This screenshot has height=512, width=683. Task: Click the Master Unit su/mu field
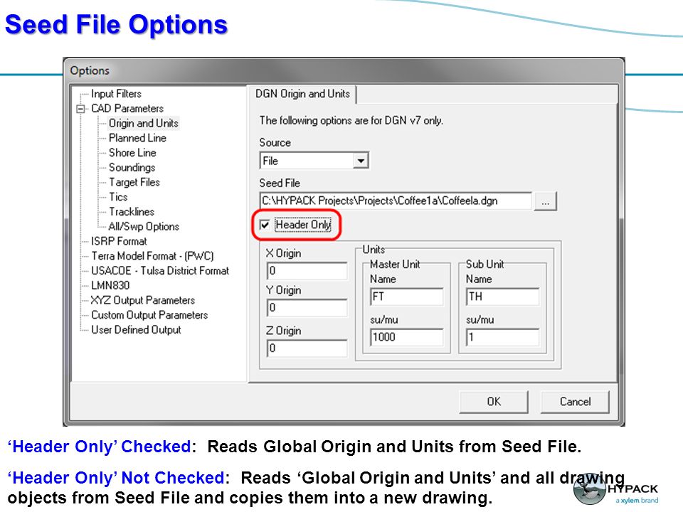click(x=406, y=337)
